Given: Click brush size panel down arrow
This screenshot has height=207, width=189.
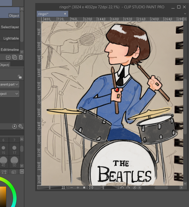Looking at the screenshot, I should click(22, 166).
